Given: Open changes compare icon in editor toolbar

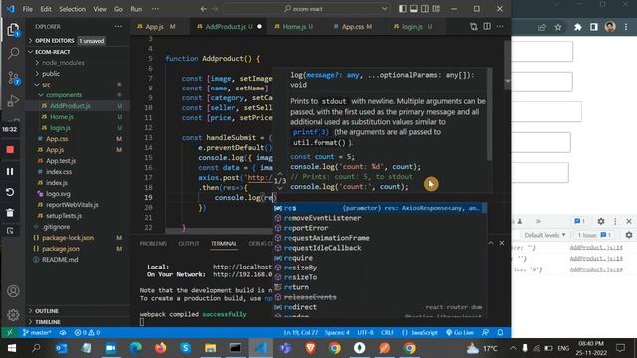Looking at the screenshot, I should pos(474,27).
